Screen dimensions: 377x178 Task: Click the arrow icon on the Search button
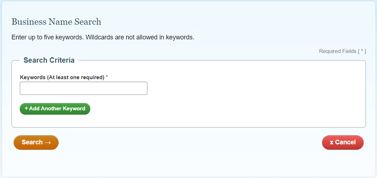tap(47, 143)
